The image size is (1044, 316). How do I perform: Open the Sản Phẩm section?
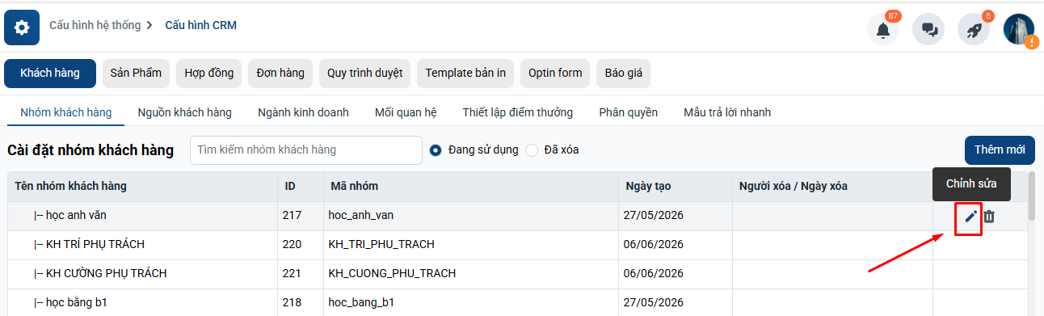pos(136,74)
